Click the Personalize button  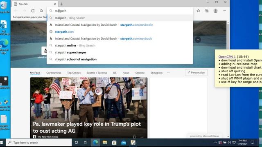pos(196,73)
